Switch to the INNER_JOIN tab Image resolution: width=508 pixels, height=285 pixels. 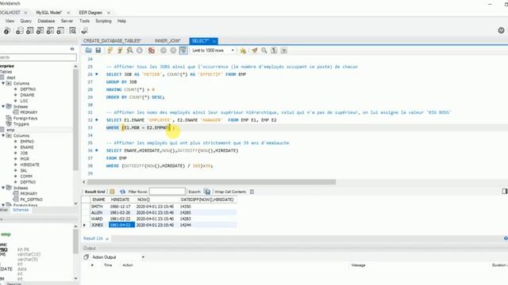(x=167, y=41)
